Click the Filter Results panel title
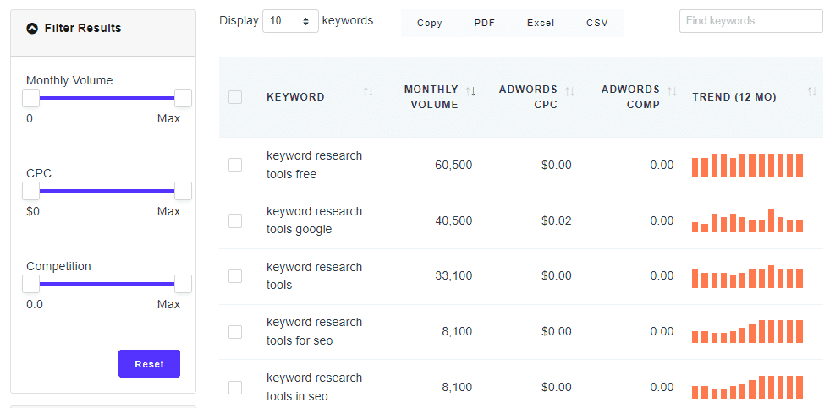The width and height of the screenshot is (830, 408). click(x=83, y=28)
